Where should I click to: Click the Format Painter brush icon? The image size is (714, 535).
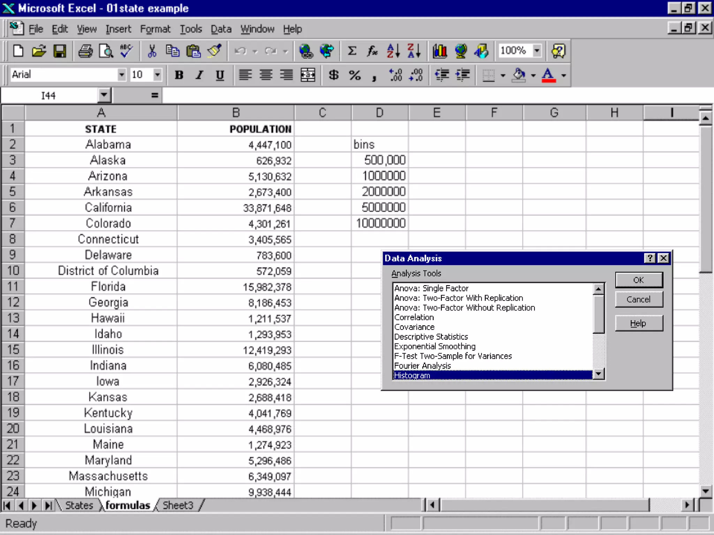coord(215,51)
